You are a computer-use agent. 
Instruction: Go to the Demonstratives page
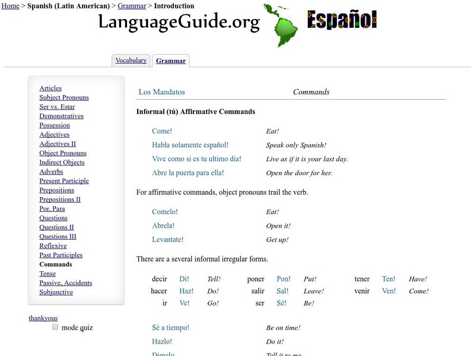coord(61,116)
